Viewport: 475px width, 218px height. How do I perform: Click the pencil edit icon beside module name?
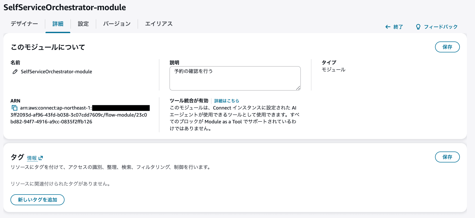pyautogui.click(x=15, y=72)
